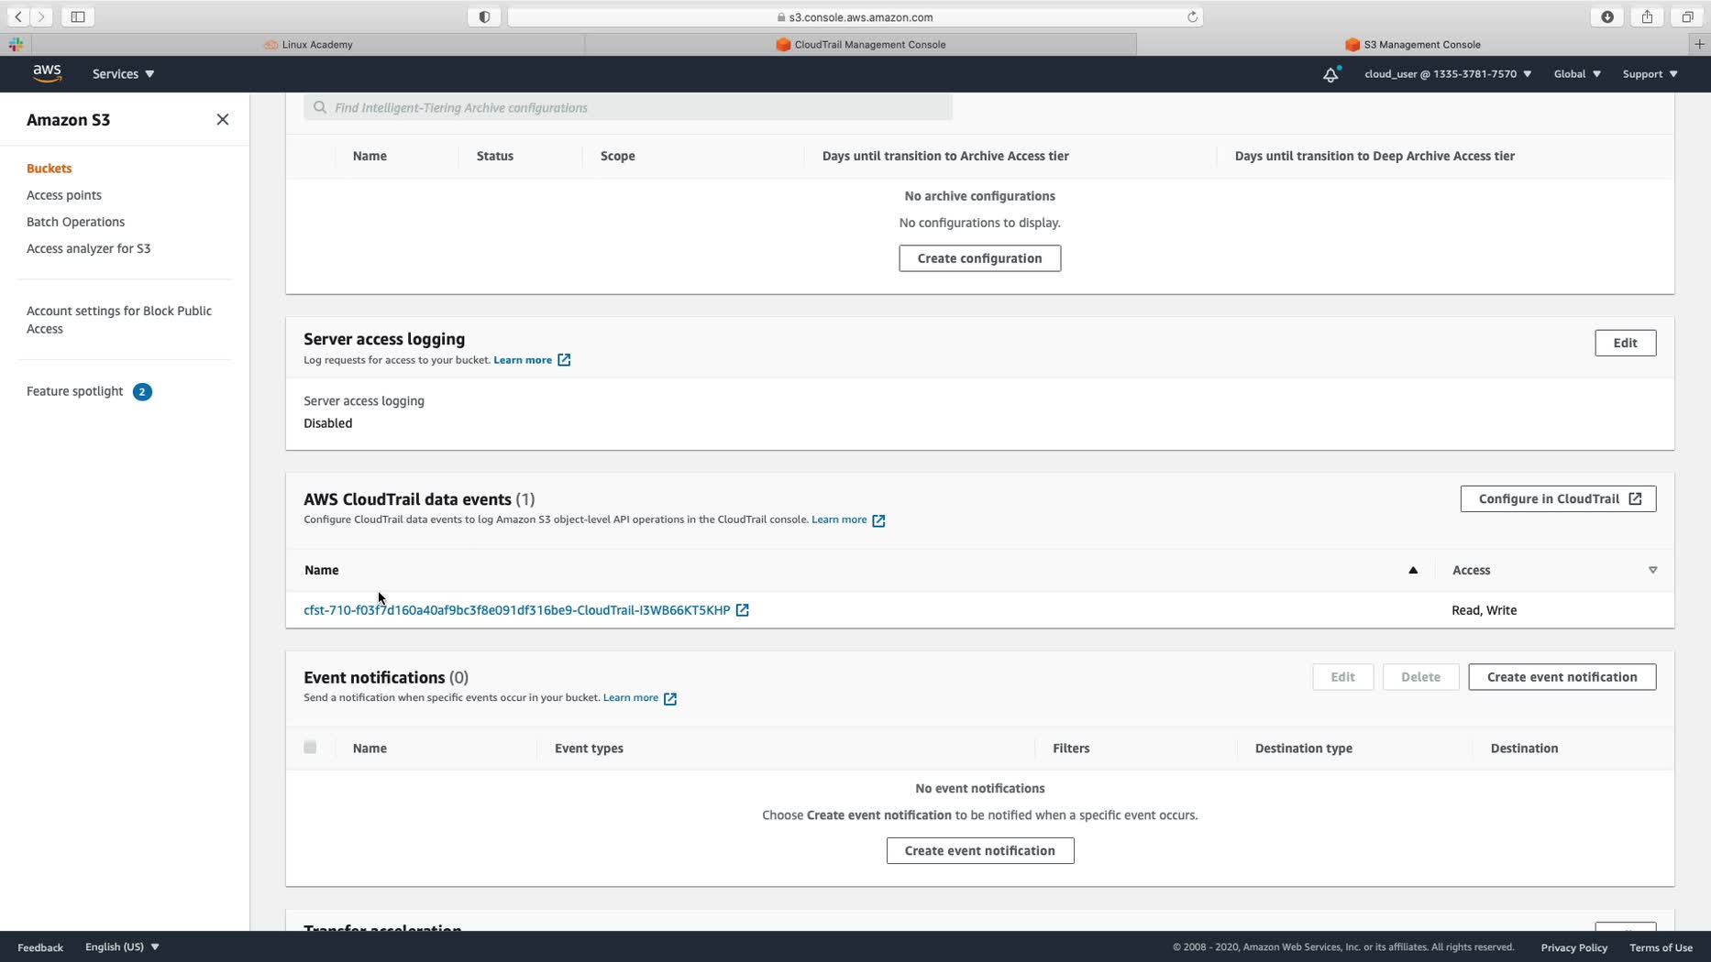Toggle the Safari sidebar icon
The width and height of the screenshot is (1711, 962).
[78, 16]
